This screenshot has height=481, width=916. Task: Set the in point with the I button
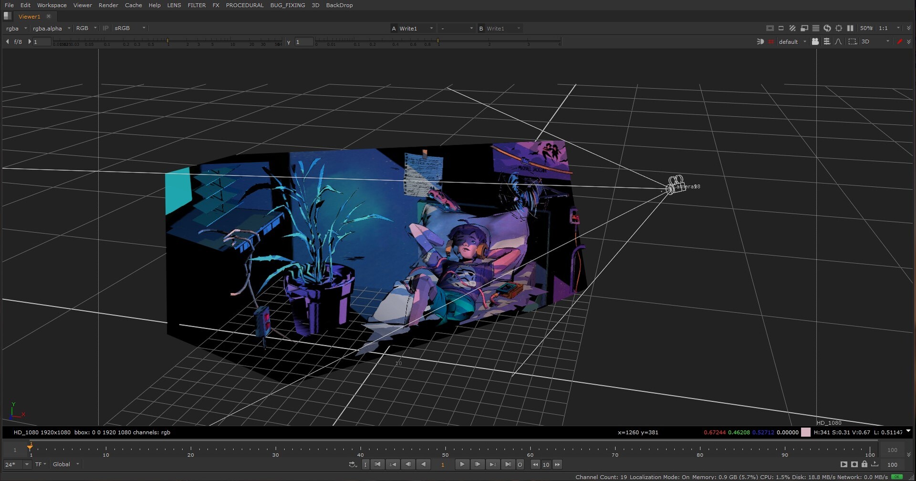coord(365,464)
